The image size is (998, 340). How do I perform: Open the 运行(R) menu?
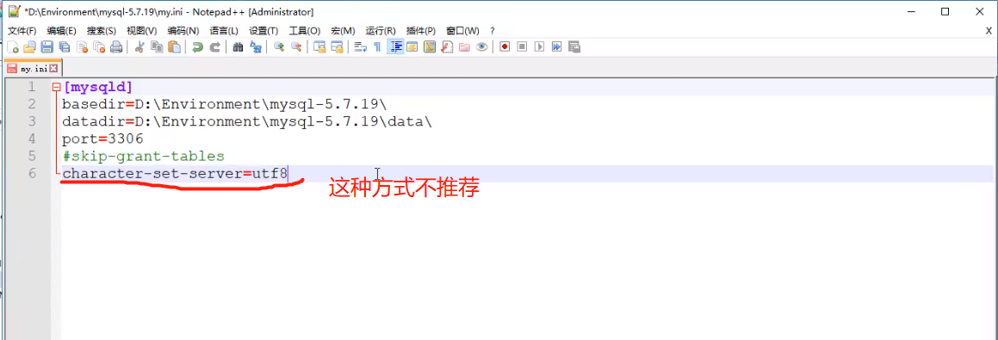381,31
